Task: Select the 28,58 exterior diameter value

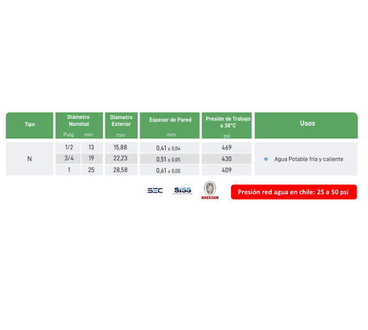Action: tap(120, 170)
